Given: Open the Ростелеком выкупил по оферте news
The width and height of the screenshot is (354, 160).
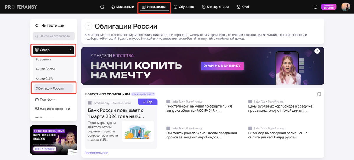Looking at the screenshot, I should point(199,108).
